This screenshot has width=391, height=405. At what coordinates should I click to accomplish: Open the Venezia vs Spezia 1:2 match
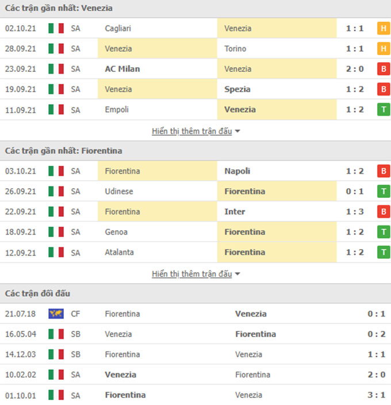(195, 89)
